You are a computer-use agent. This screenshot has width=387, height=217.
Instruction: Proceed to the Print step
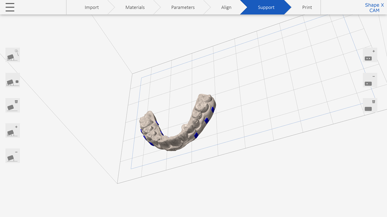point(307,8)
